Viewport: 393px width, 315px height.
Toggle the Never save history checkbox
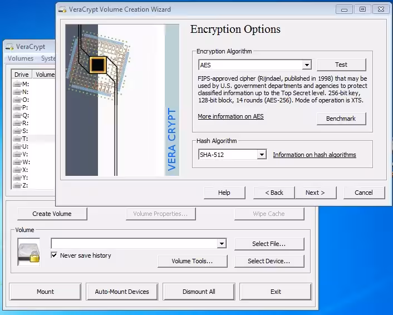[54, 255]
